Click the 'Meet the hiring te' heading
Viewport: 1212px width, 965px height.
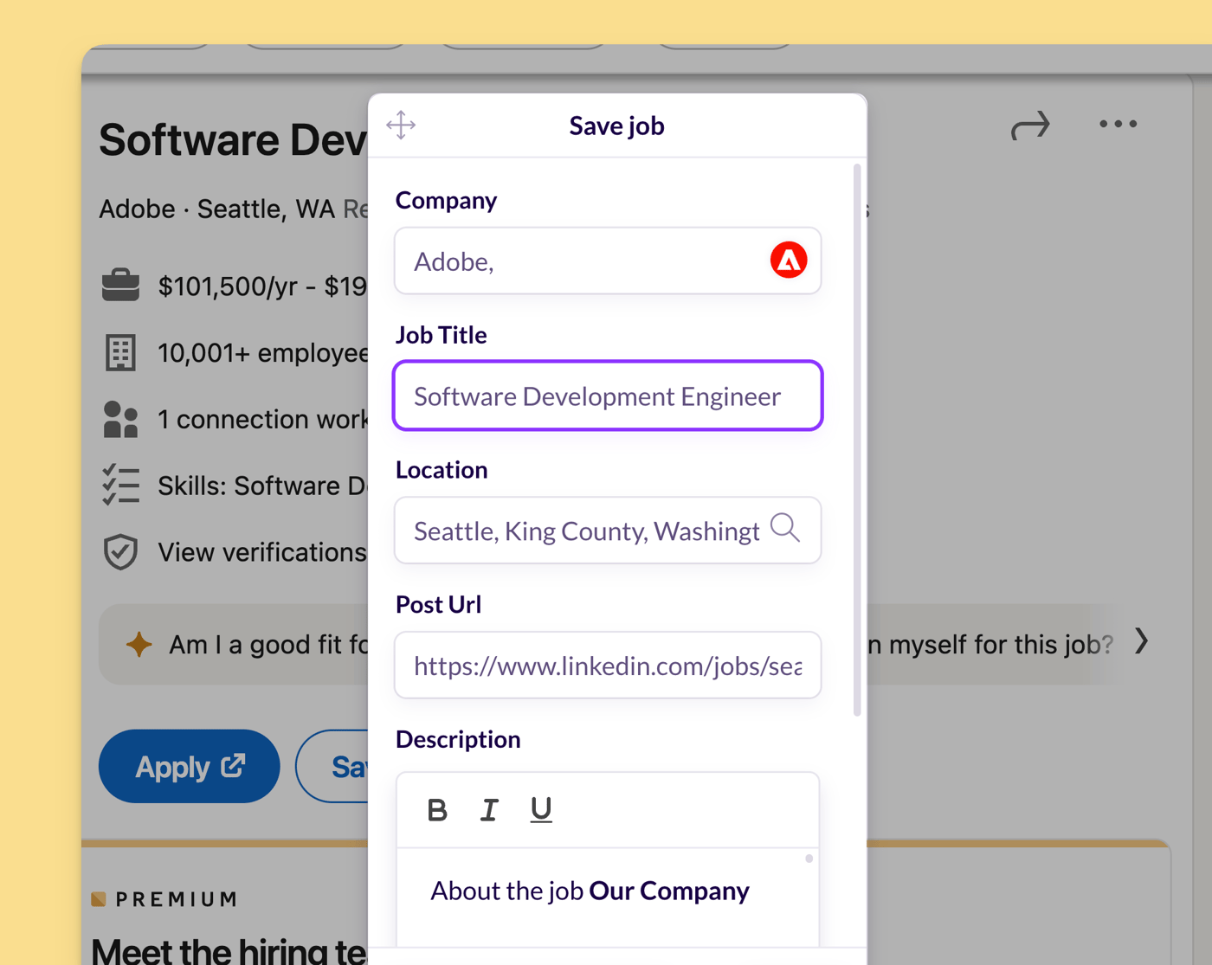229,950
